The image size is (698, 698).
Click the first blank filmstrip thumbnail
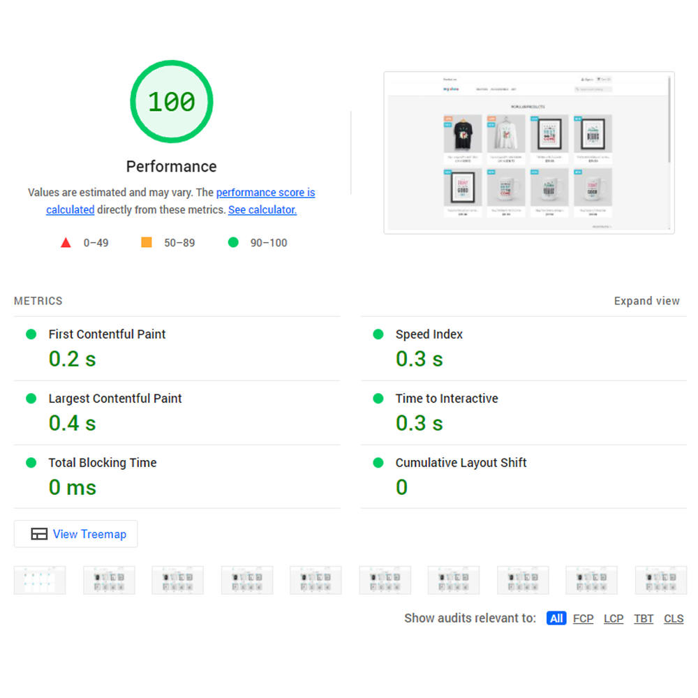coord(40,580)
